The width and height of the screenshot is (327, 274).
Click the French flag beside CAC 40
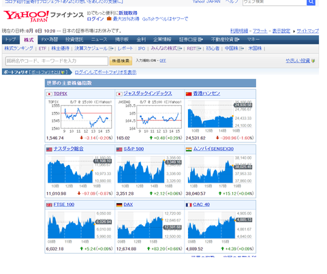pos(189,205)
